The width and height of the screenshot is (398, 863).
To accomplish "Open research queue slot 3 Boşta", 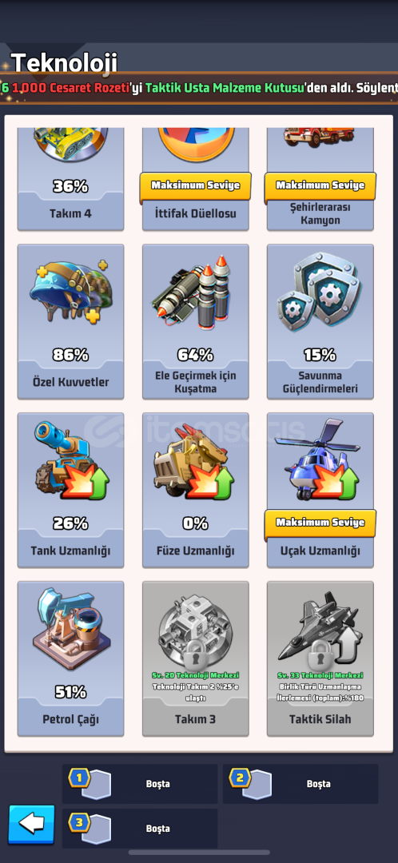I will point(140,829).
